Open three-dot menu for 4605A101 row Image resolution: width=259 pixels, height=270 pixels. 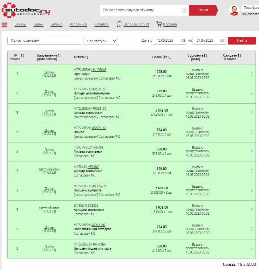click(x=252, y=229)
